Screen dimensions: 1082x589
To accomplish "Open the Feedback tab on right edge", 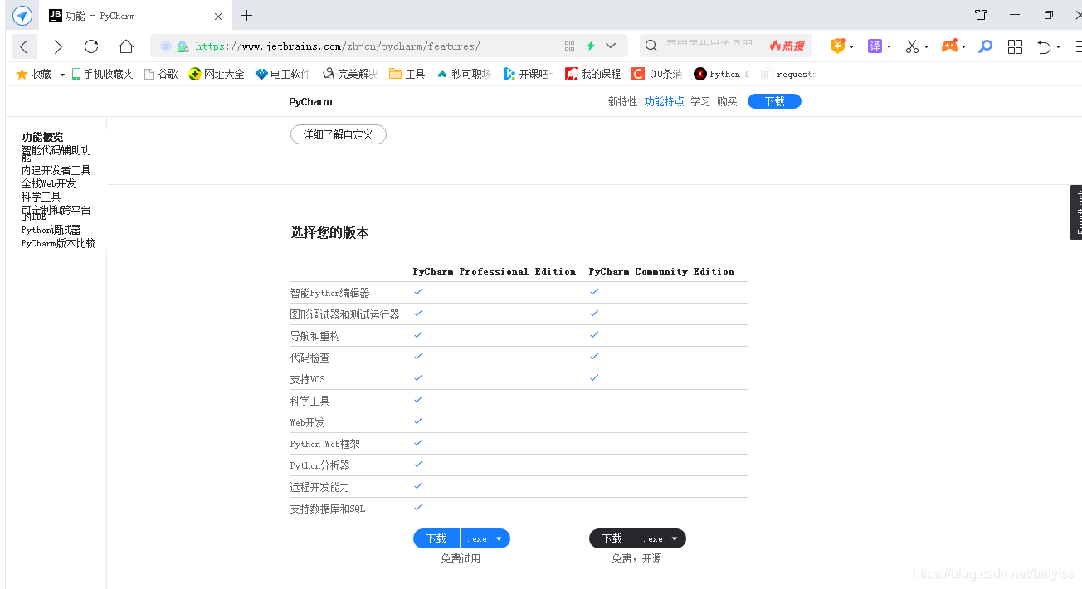I will [x=1076, y=212].
